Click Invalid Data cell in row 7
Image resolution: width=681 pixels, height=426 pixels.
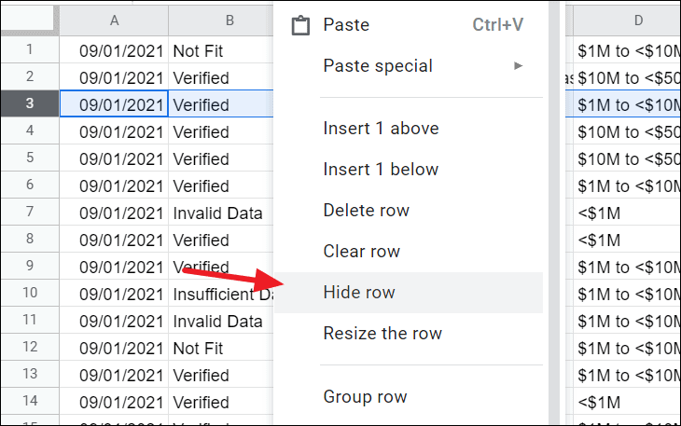tap(221, 213)
